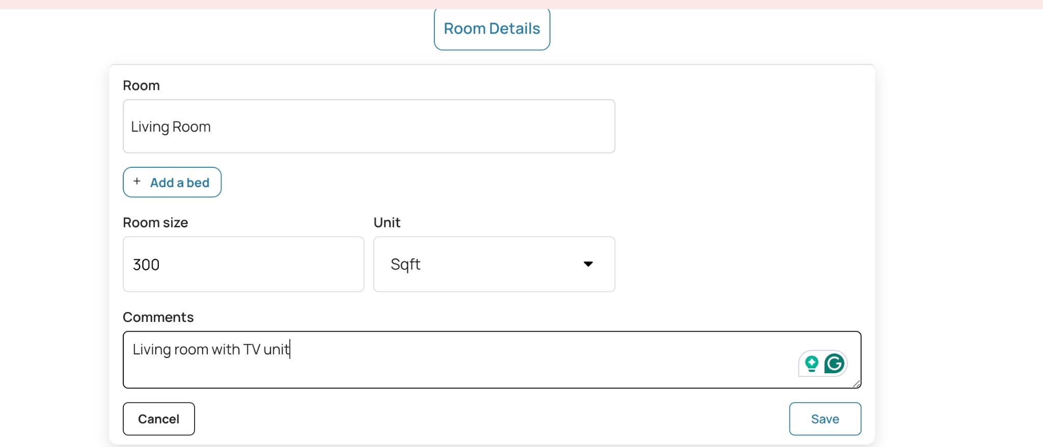Switch to the Room Details tab
This screenshot has width=1043, height=447.
click(x=491, y=29)
